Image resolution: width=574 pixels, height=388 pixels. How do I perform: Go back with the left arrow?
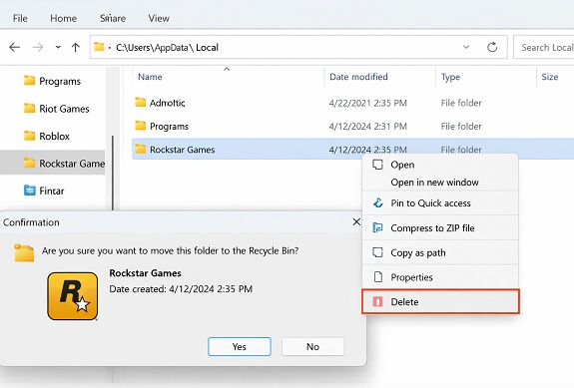15,47
